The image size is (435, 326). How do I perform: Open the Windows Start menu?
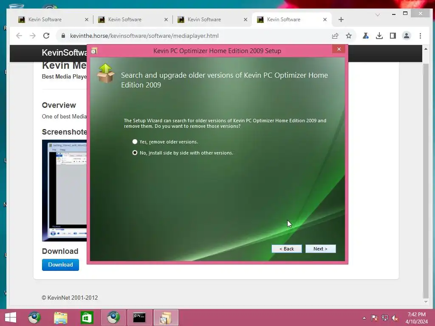pos(11,318)
